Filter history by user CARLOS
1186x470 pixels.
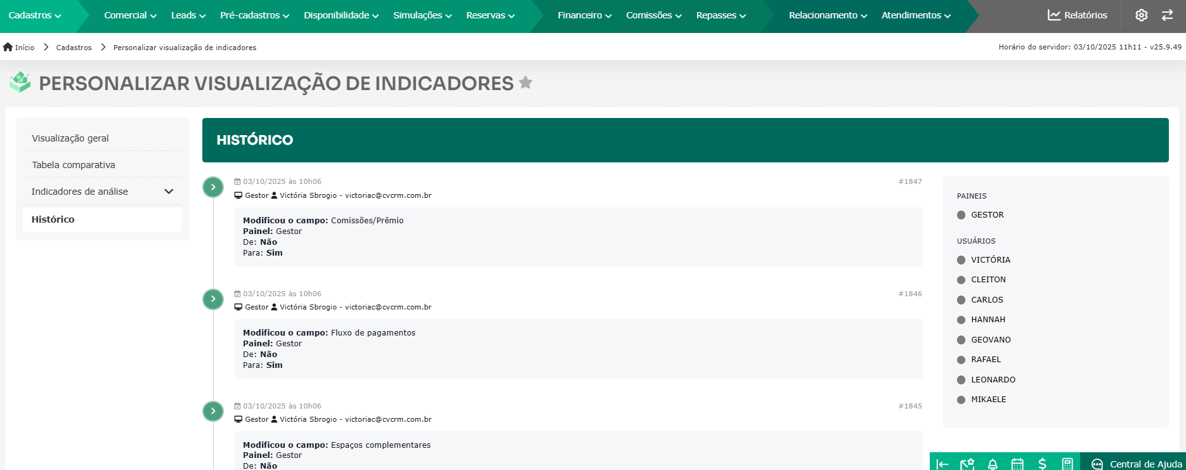pos(980,300)
